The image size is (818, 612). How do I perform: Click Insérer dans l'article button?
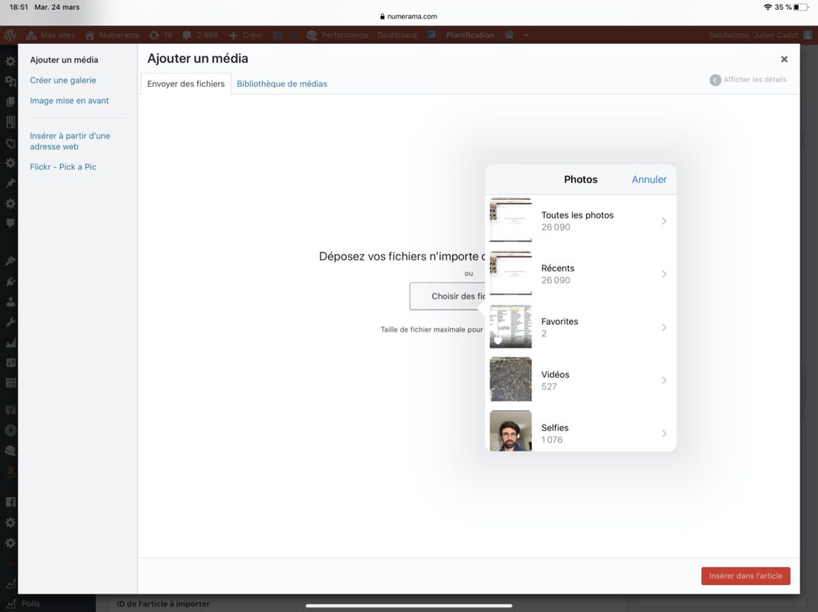pyautogui.click(x=745, y=576)
